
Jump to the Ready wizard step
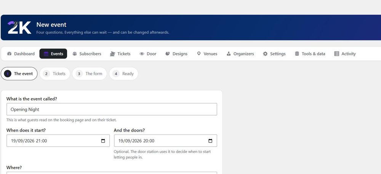coord(124,74)
